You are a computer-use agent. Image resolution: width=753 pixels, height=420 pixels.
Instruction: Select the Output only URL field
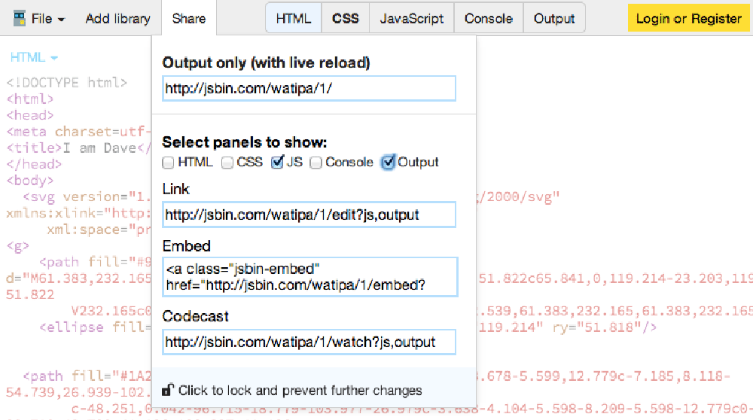(x=309, y=88)
